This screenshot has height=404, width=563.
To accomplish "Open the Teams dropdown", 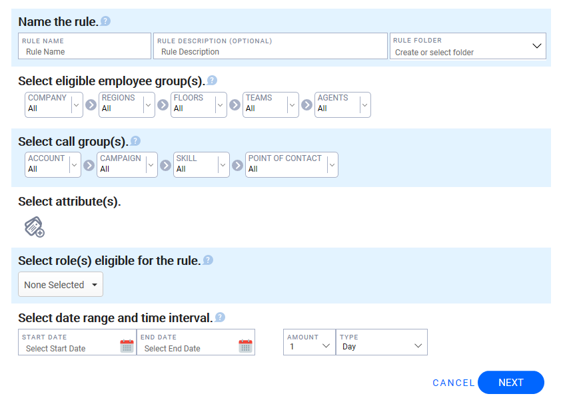I will pos(291,104).
